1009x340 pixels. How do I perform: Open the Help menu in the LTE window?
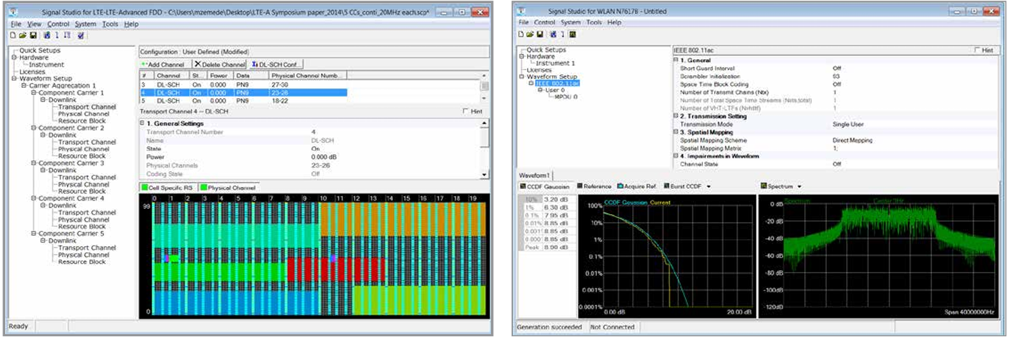[x=131, y=24]
